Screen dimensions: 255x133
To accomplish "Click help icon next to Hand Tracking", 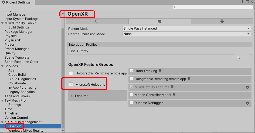I will click(x=160, y=70).
